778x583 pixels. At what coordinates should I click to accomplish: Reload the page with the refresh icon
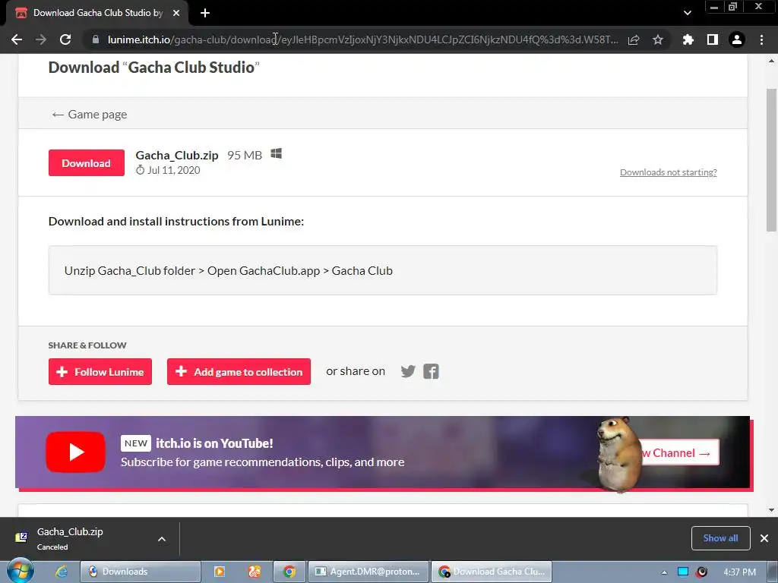[65, 39]
